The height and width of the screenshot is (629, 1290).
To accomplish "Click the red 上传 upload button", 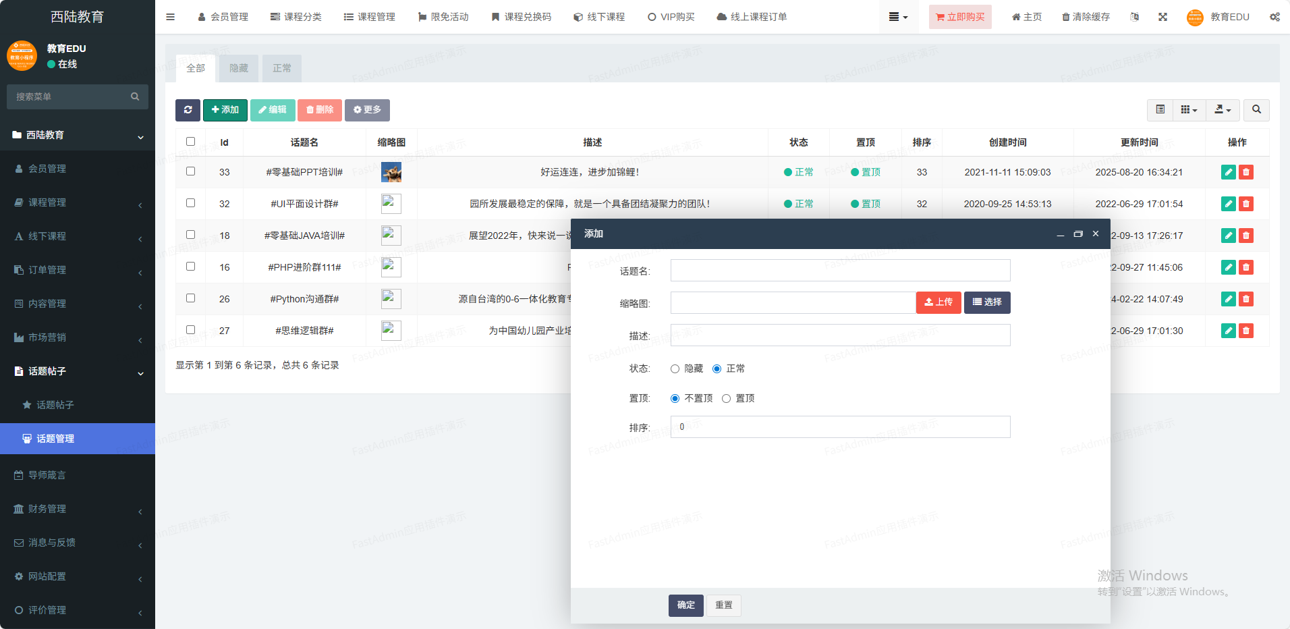I will [938, 302].
